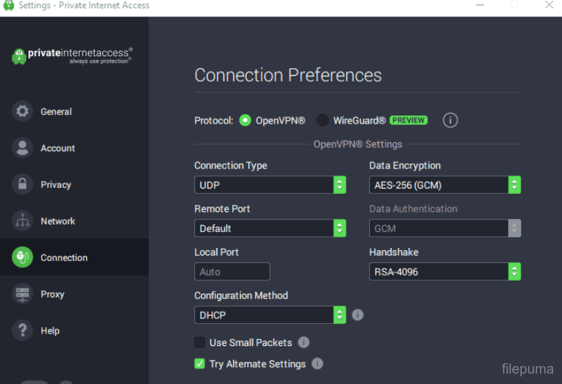This screenshot has width=562, height=384.
Task: Enable the Use Small Packets checkbox
Action: (x=200, y=343)
